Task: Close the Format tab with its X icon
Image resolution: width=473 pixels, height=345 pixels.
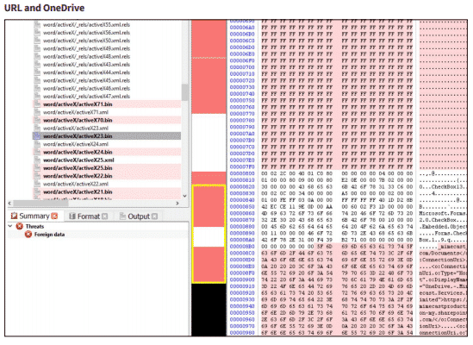Action: point(104,216)
